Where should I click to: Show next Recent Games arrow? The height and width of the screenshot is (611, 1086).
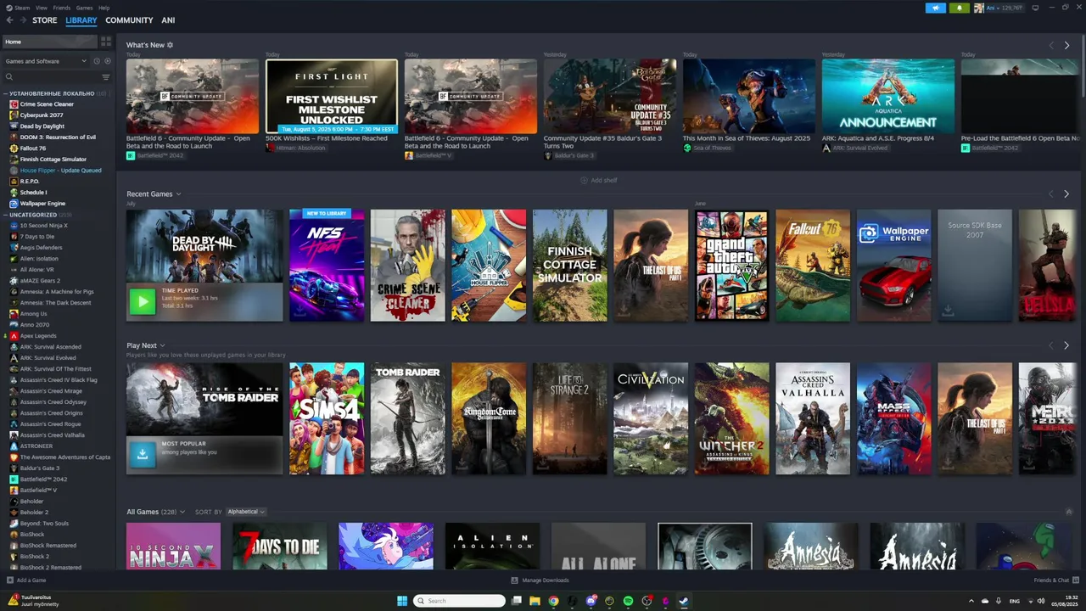[x=1066, y=194]
